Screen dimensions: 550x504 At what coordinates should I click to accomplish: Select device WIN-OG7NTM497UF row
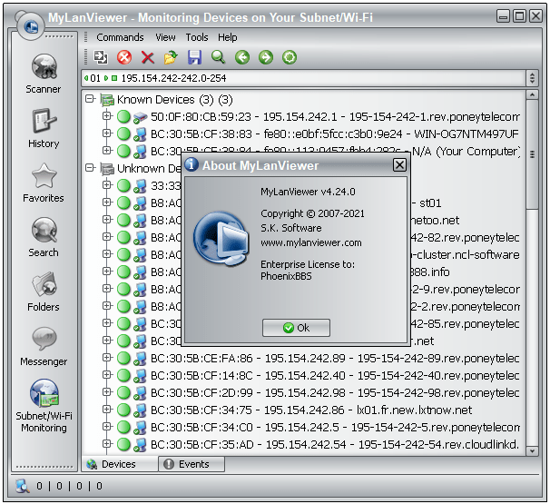pyautogui.click(x=335, y=133)
